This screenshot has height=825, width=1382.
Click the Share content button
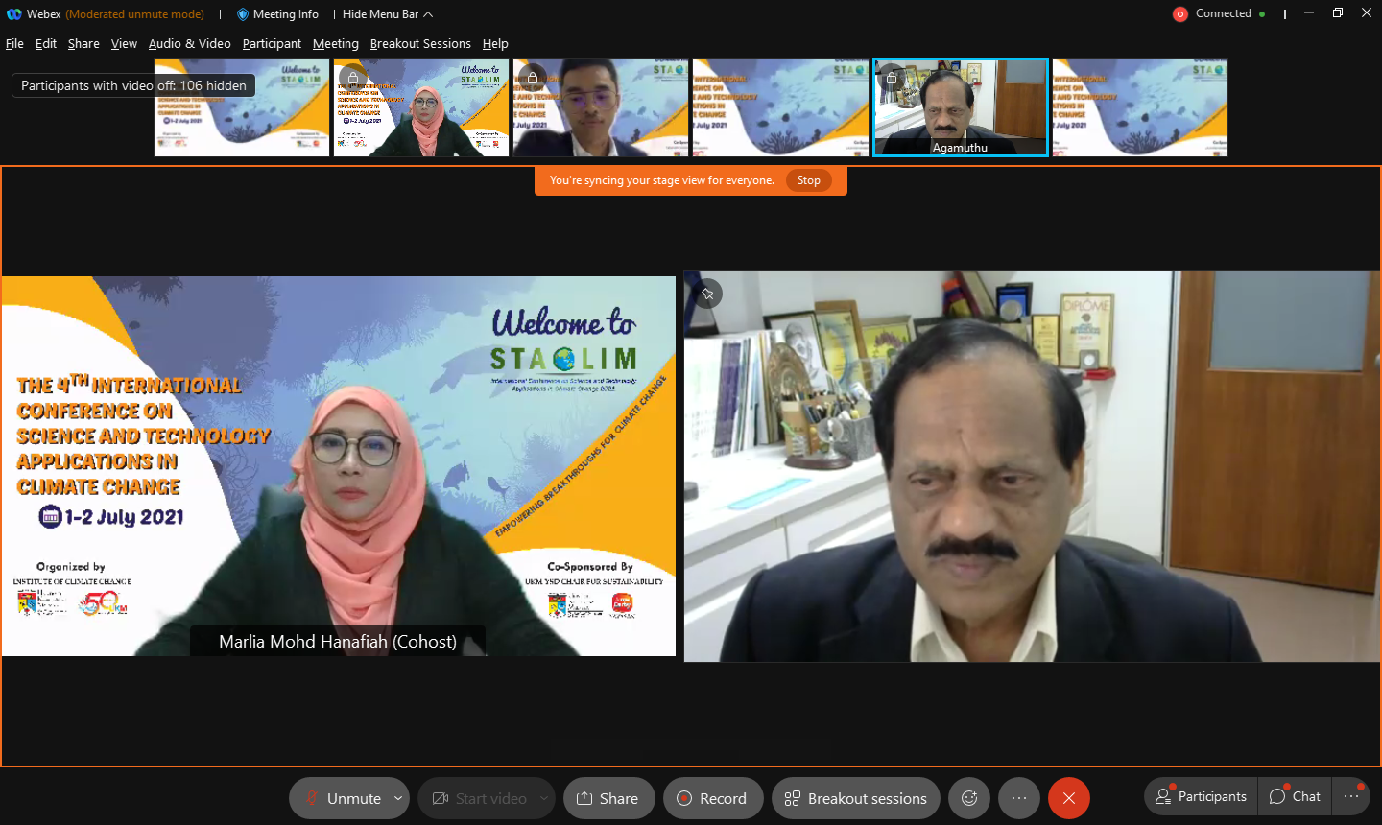pyautogui.click(x=608, y=798)
